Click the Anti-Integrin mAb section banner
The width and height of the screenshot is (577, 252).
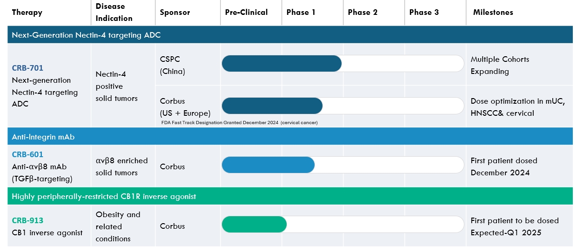pos(43,137)
